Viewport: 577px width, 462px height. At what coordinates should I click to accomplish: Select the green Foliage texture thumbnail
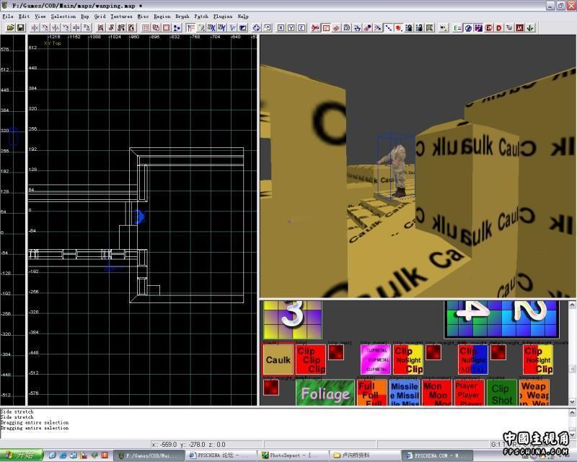(x=325, y=393)
